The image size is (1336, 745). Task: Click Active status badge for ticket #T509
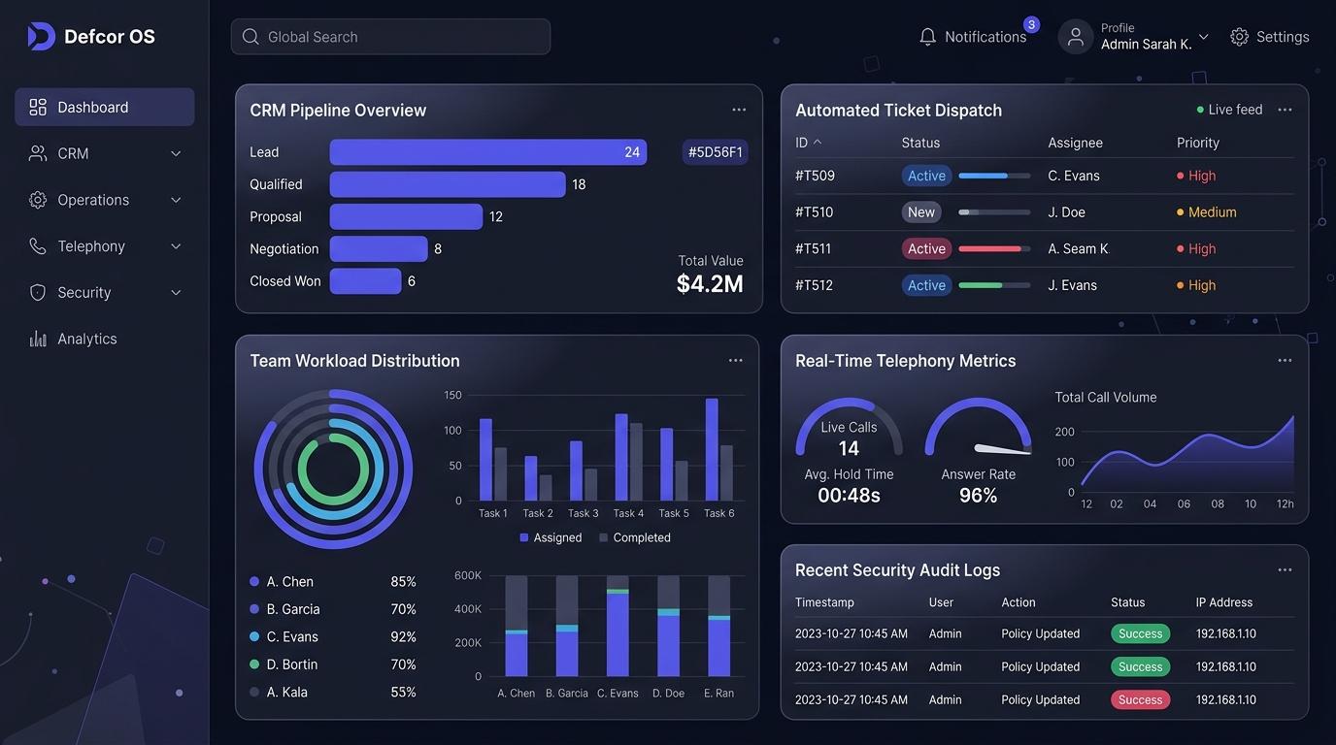tap(926, 176)
